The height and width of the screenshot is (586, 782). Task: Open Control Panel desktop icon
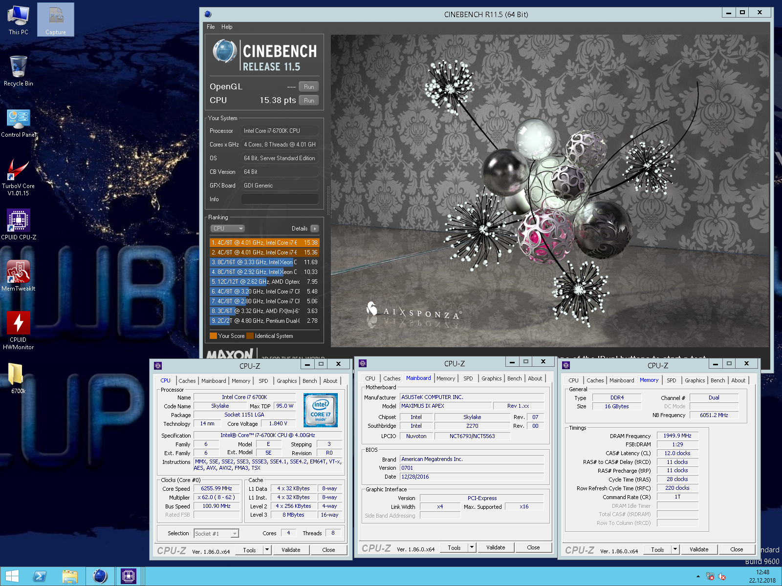pyautogui.click(x=18, y=123)
